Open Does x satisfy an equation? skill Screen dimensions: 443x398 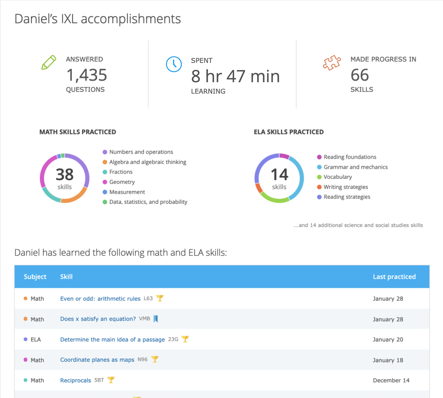(x=98, y=319)
